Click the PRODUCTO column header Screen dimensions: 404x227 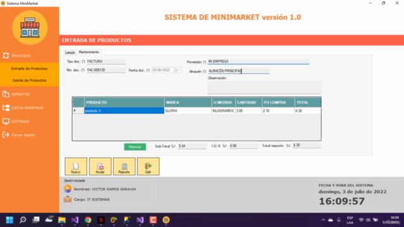pyautogui.click(x=124, y=102)
